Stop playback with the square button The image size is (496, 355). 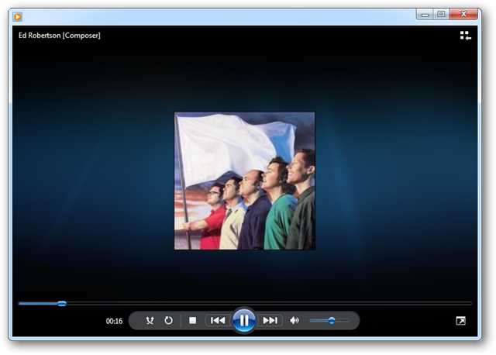192,321
